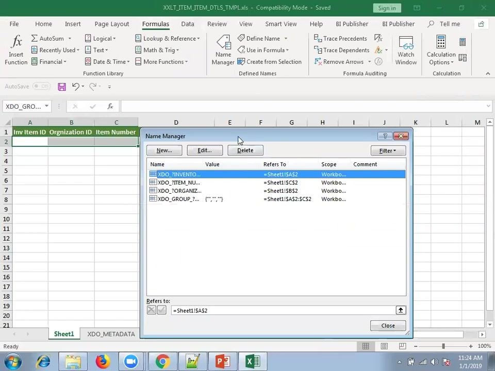Click Trace Precedents

click(340, 39)
